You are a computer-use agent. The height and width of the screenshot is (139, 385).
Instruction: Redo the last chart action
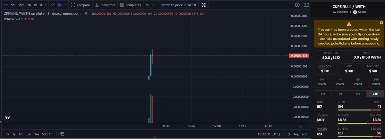154,5
